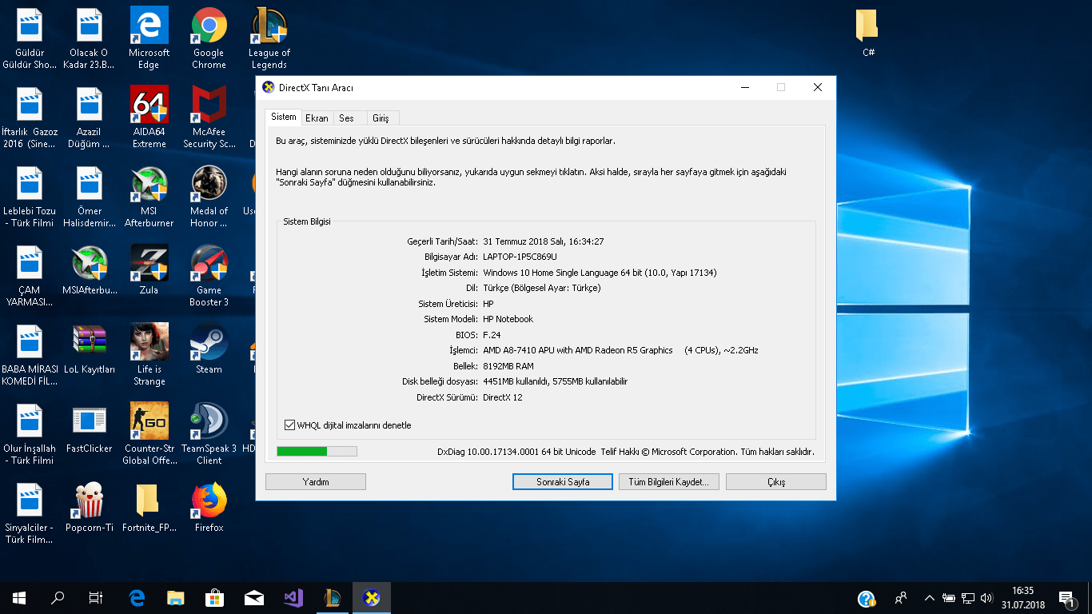Image resolution: width=1092 pixels, height=614 pixels.
Task: Click the Sonraki Sayfa button
Action: pyautogui.click(x=563, y=482)
